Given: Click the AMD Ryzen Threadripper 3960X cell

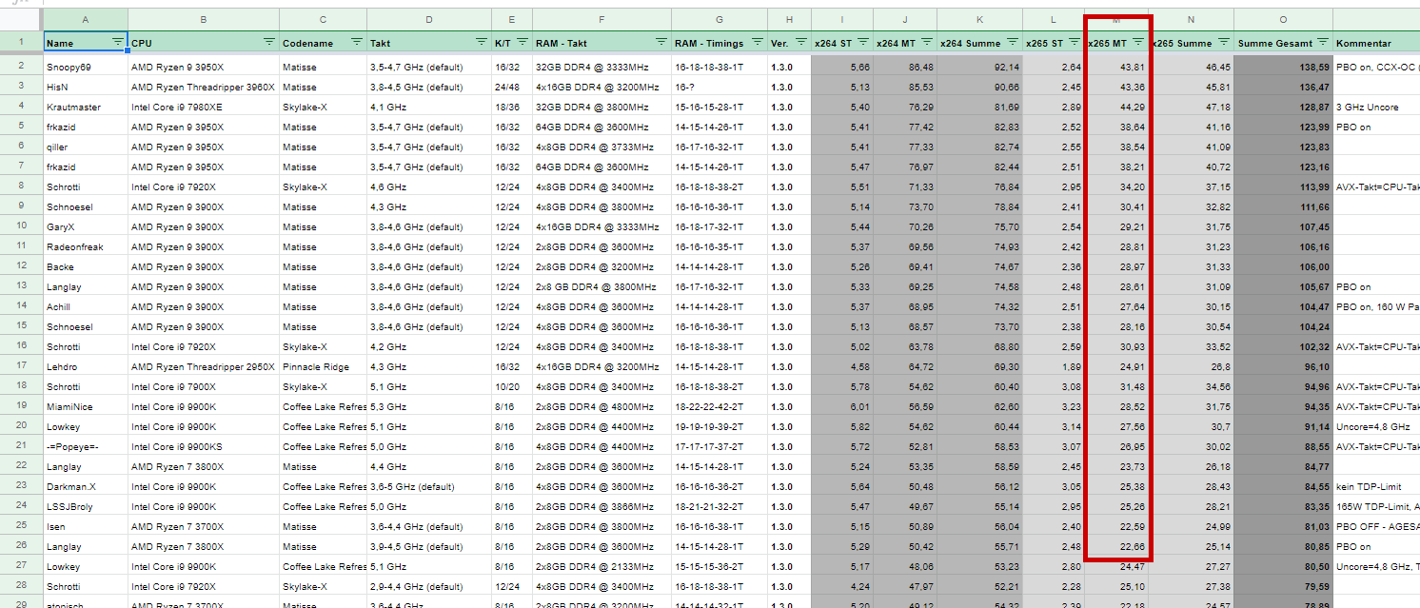Looking at the screenshot, I should (x=204, y=87).
